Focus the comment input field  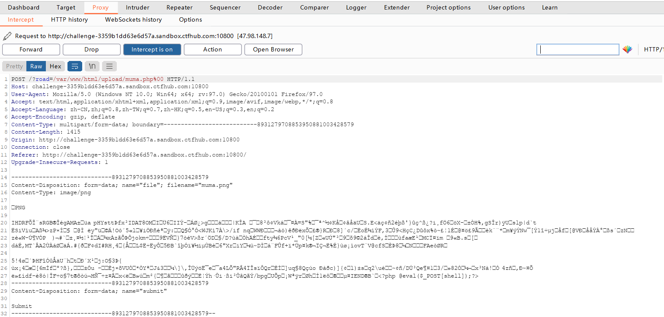coord(578,49)
